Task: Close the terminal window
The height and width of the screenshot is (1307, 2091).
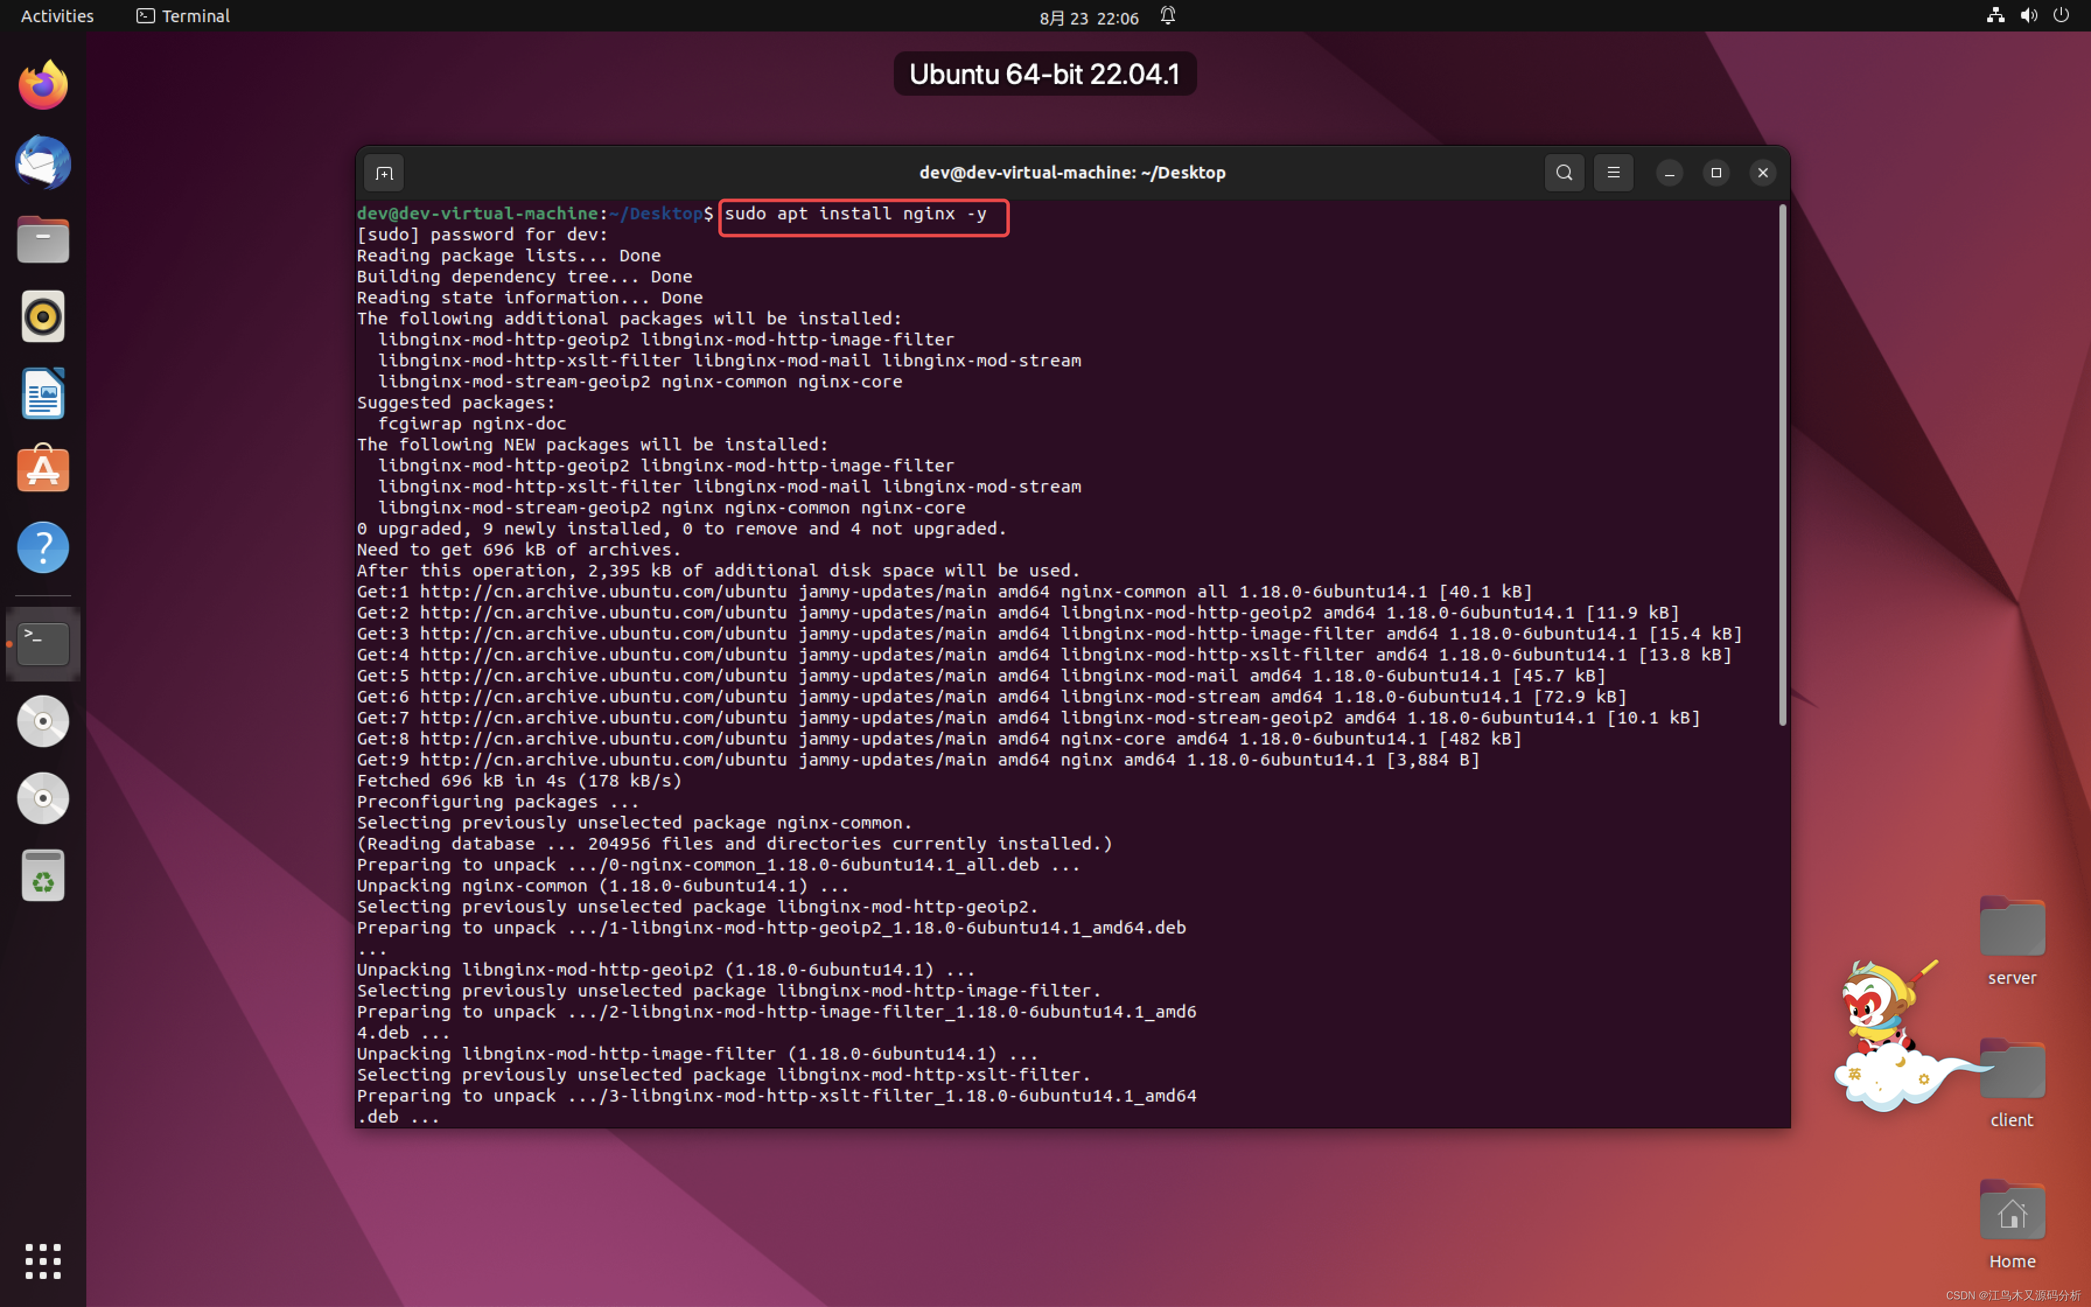Action: point(1763,173)
